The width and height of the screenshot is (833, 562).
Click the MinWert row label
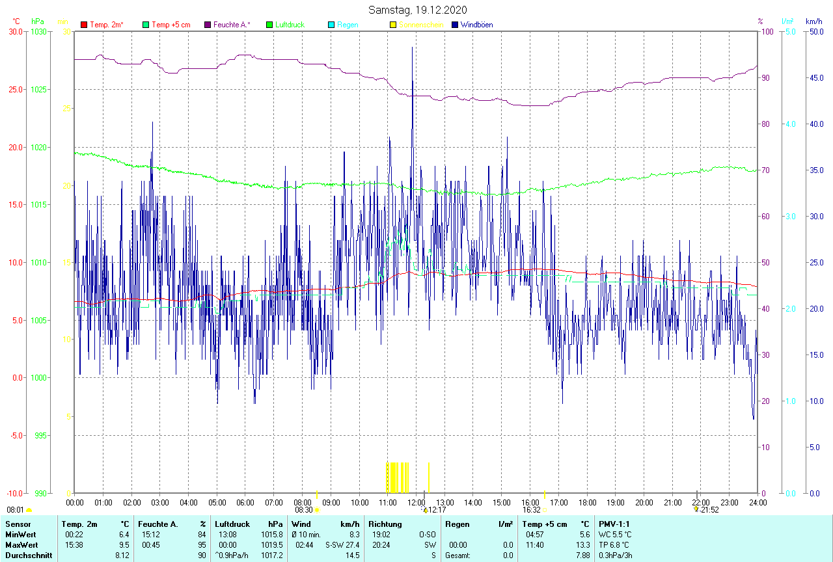(x=21, y=534)
